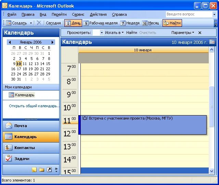The image size is (219, 185).
Task: Click Открыть общий календарь link
Action: click(x=34, y=106)
